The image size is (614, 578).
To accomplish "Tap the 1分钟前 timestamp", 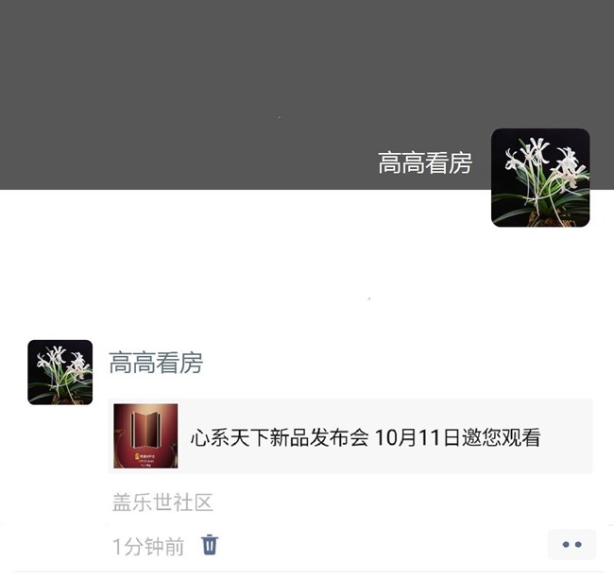I will (x=148, y=547).
